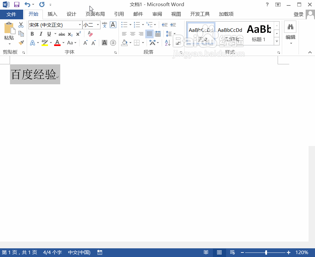This screenshot has height=257, width=315.
Task: Switch to the 插入 ribbon tab
Action: 52,14
